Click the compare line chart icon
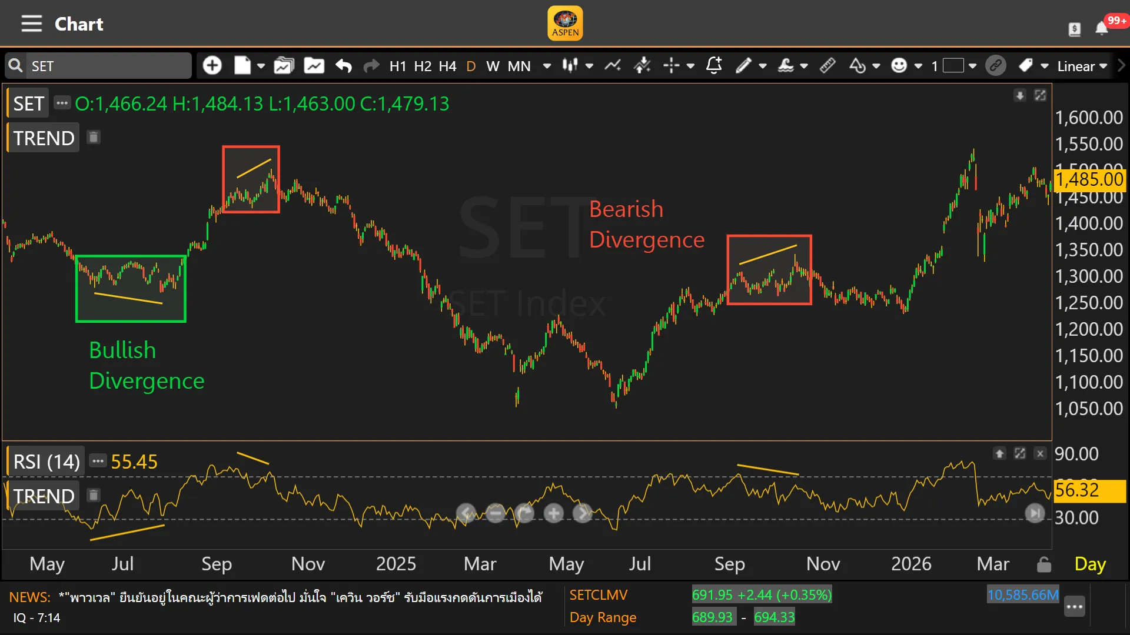 coord(613,65)
